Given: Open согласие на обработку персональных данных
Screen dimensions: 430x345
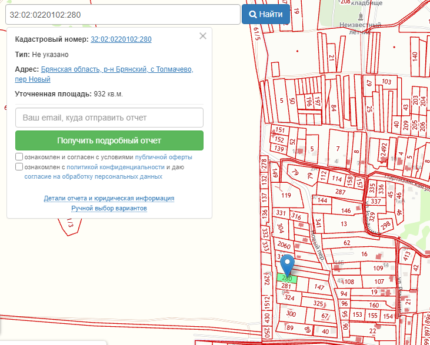Looking at the screenshot, I should pos(93,176).
